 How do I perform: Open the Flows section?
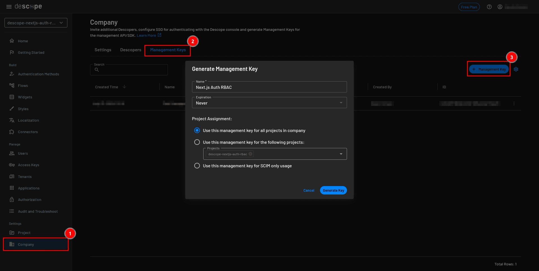click(x=23, y=85)
